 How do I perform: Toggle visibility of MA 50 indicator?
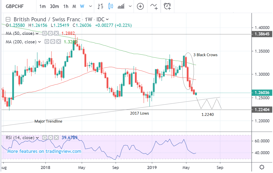pos(45,33)
